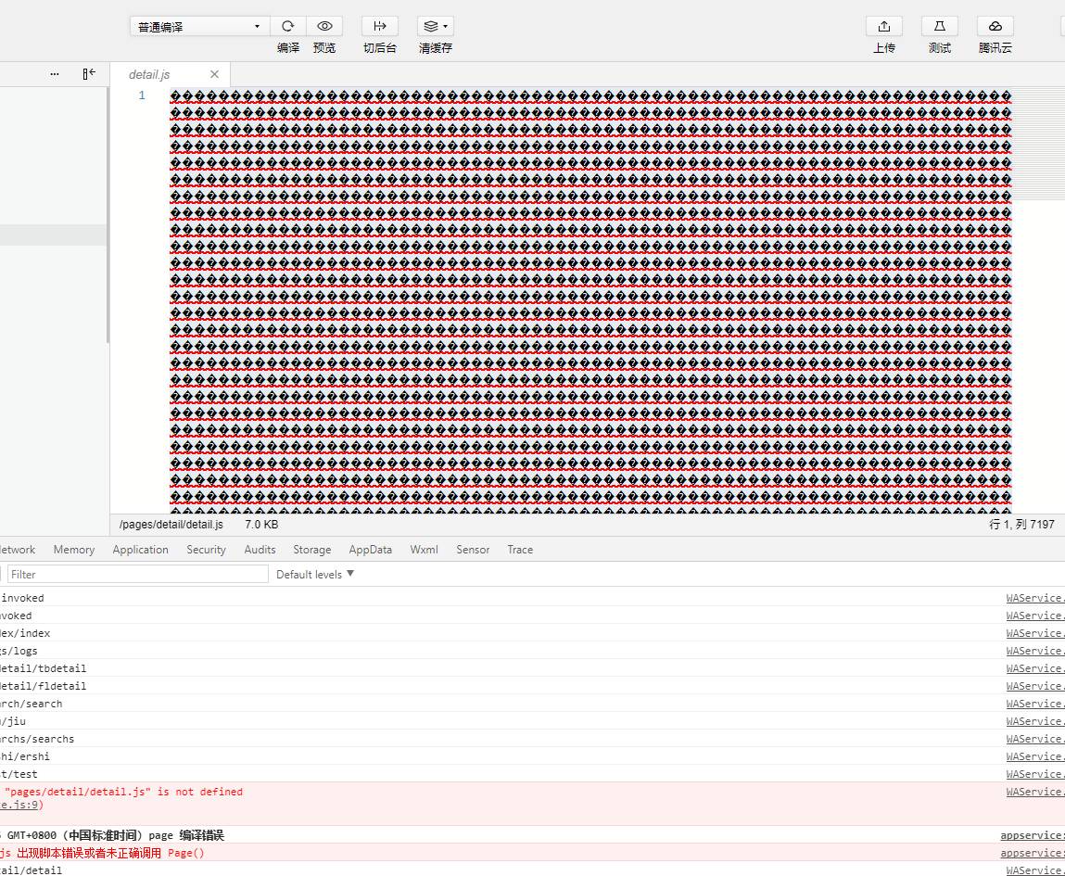Screen dimensions: 1065x876
Task: Open the Audits tab
Action: tap(260, 550)
